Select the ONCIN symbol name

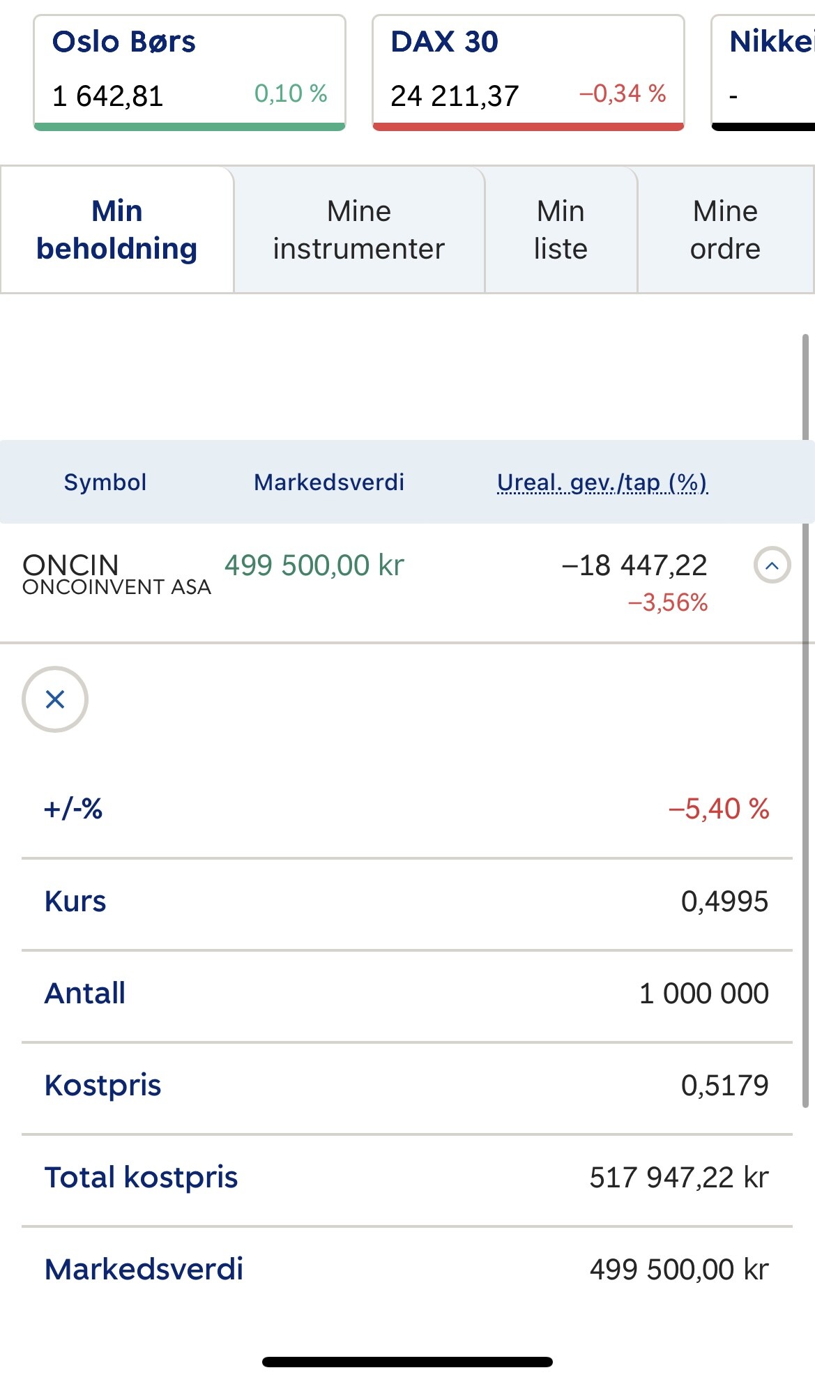(x=71, y=564)
